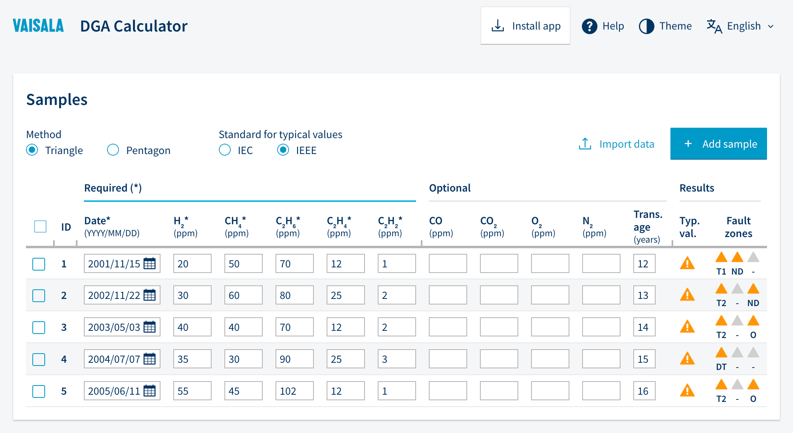Check the checkbox for sample 3
Screen dimensions: 793x433
click(x=39, y=327)
